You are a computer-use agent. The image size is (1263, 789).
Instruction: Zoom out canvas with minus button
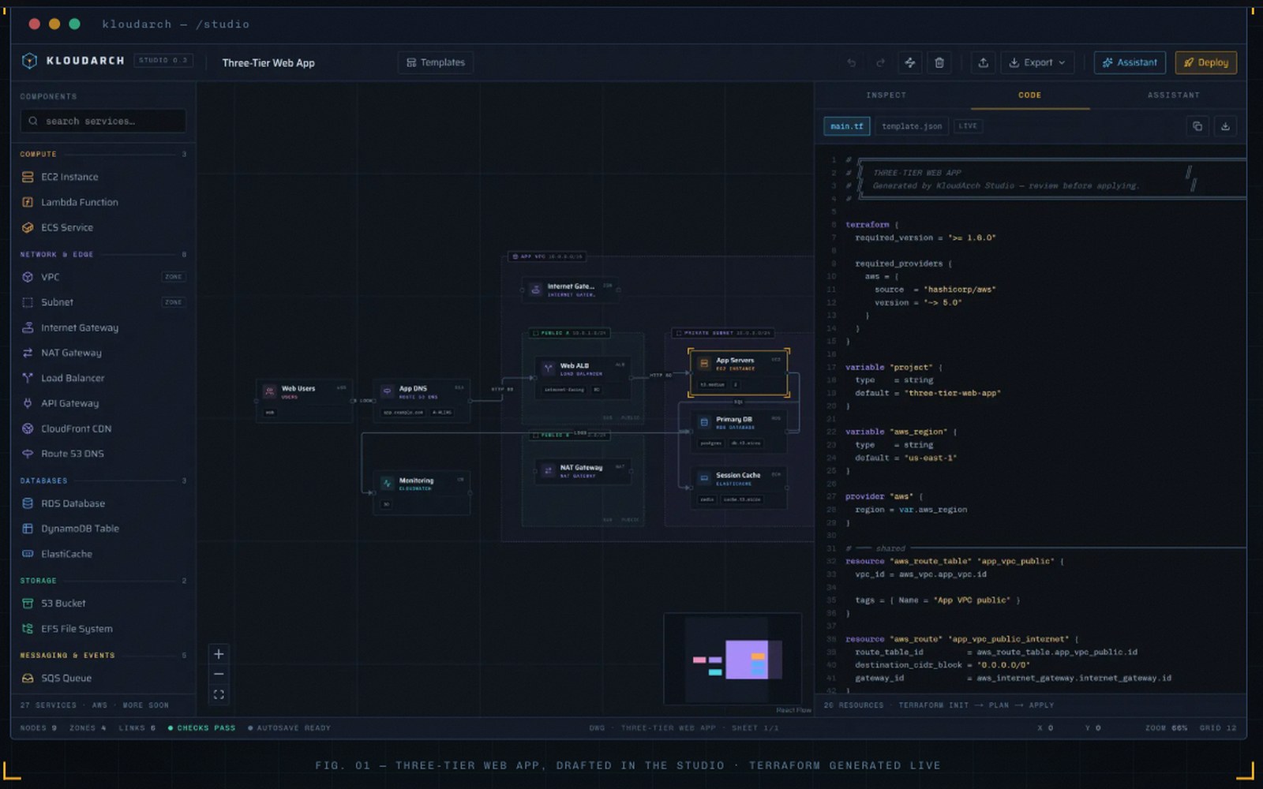[219, 674]
